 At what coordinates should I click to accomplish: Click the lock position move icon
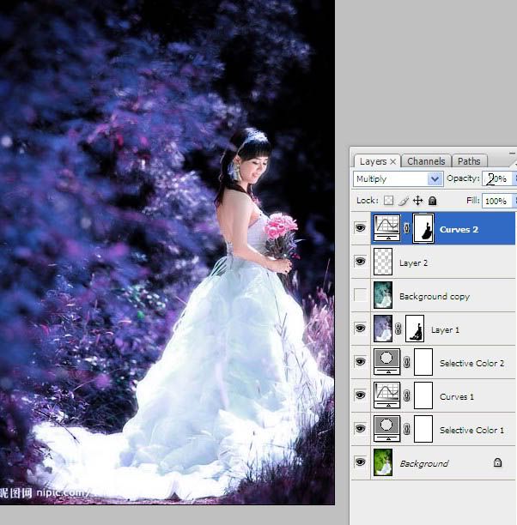point(417,201)
